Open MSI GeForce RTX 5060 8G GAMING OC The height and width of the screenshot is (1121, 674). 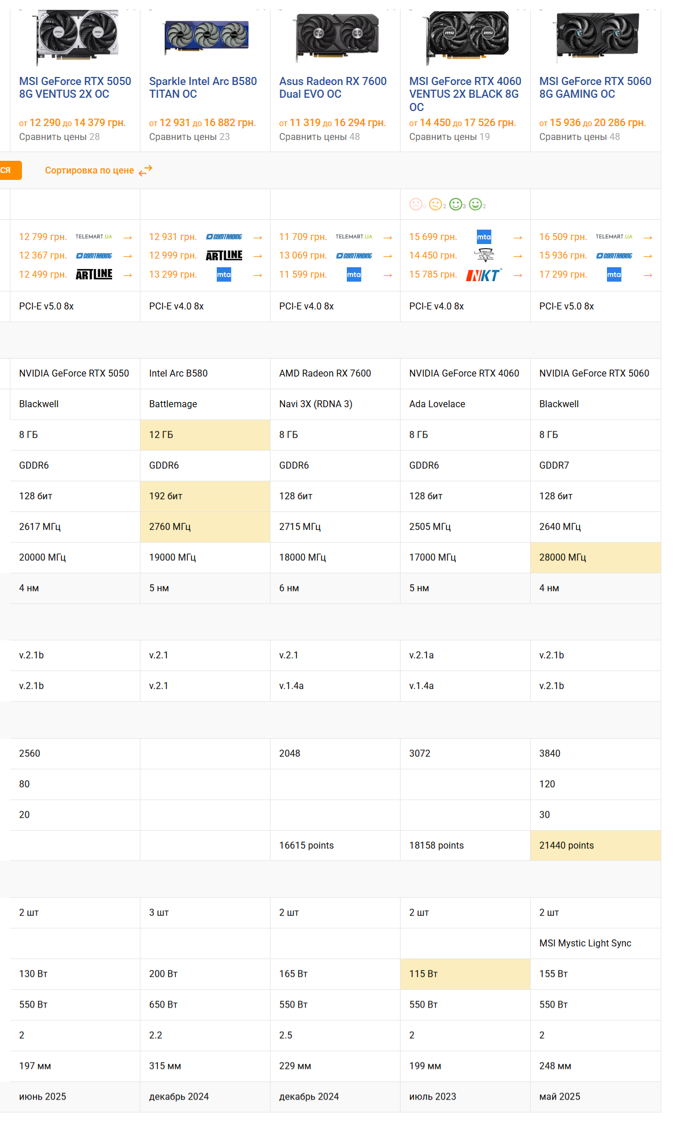point(595,87)
